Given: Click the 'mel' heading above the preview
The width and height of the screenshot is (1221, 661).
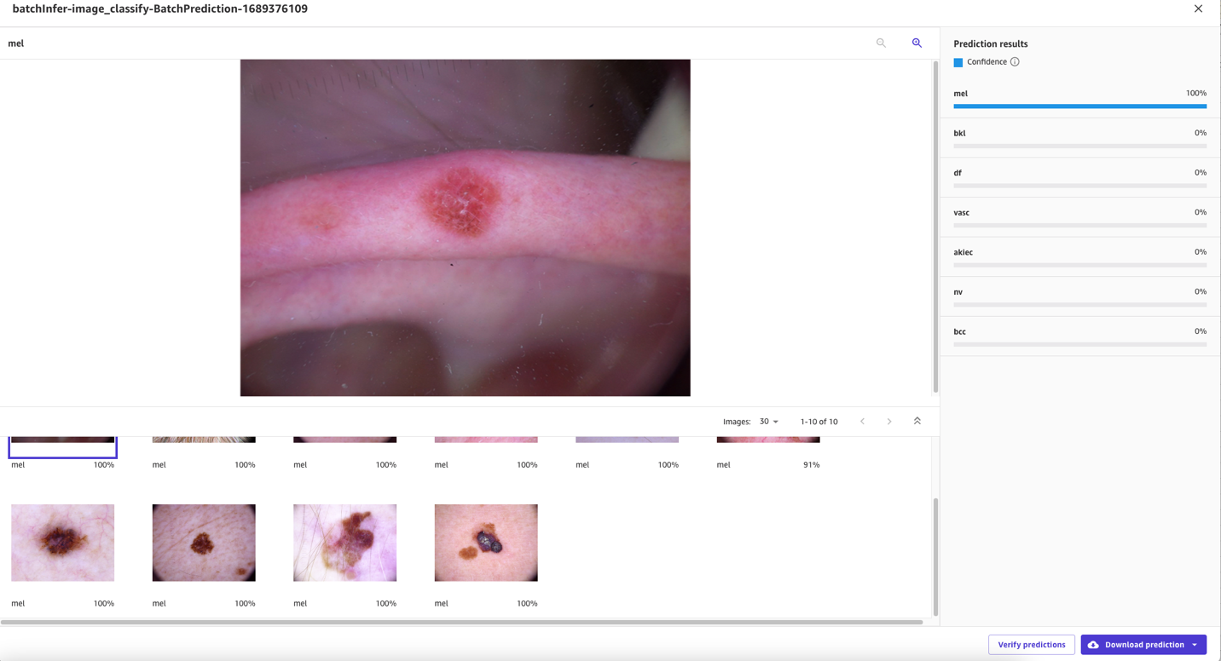Looking at the screenshot, I should [x=16, y=43].
